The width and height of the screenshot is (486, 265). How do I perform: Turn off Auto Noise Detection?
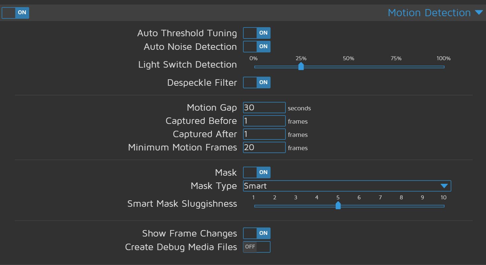pyautogui.click(x=257, y=47)
